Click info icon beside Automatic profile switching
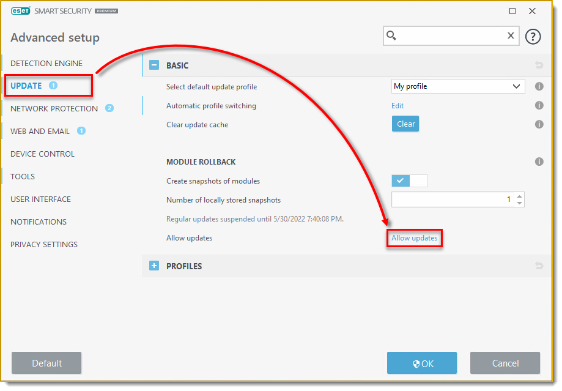Viewport: 562px width, 391px height. pos(539,106)
